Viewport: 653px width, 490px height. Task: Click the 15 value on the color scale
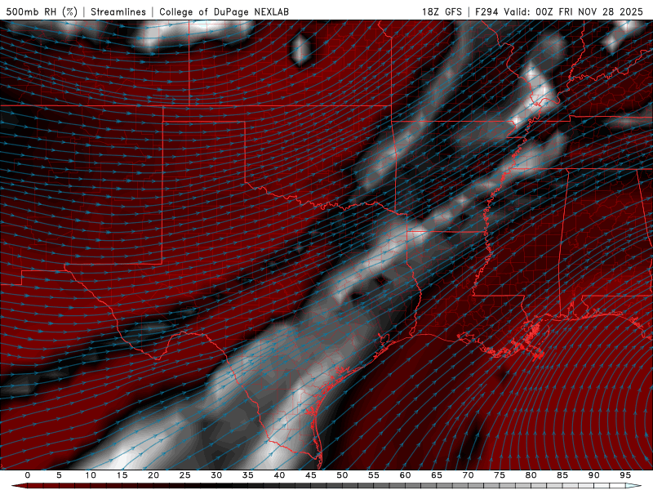pos(122,475)
